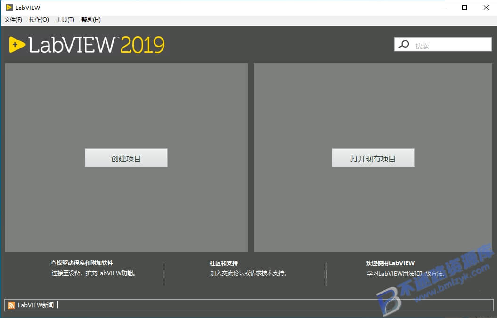Open 查找驱动程序和附加软件 link
The image size is (497, 318).
click(82, 262)
